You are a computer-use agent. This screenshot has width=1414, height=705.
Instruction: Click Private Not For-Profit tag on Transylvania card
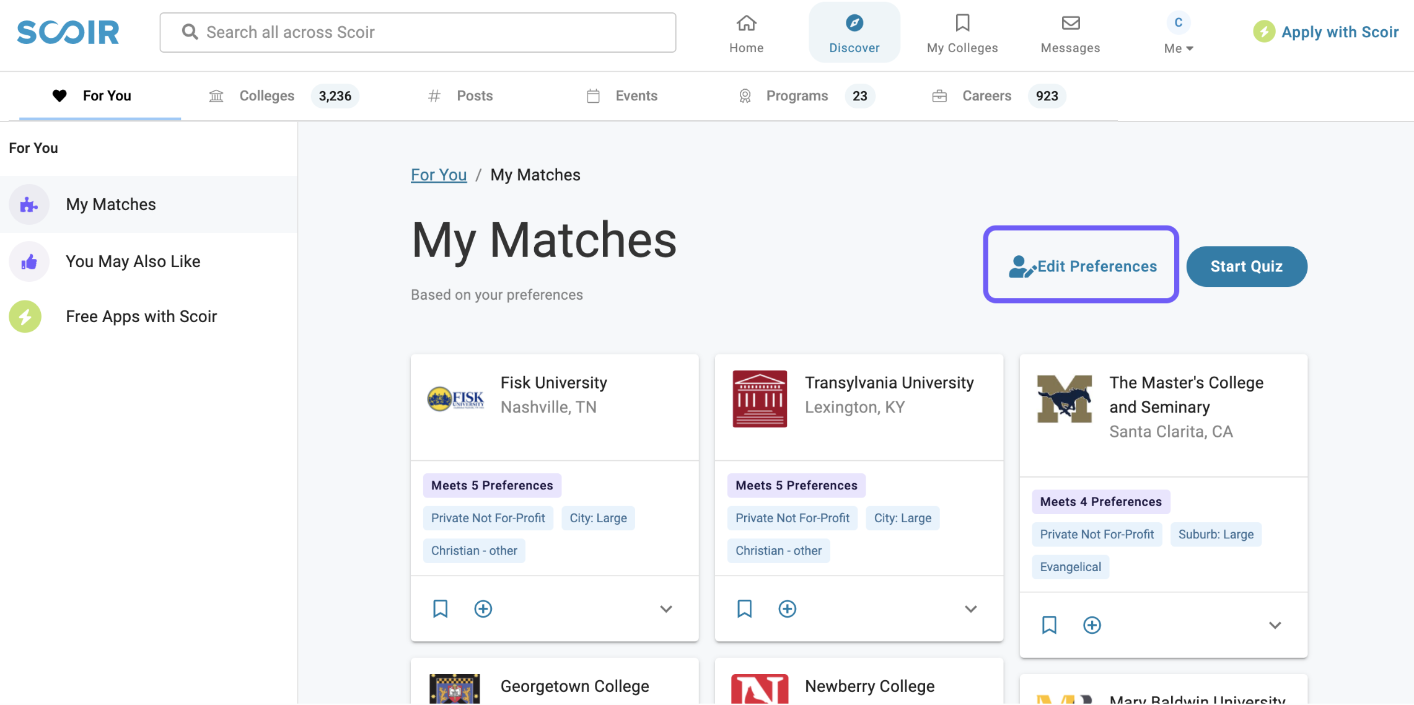click(793, 518)
